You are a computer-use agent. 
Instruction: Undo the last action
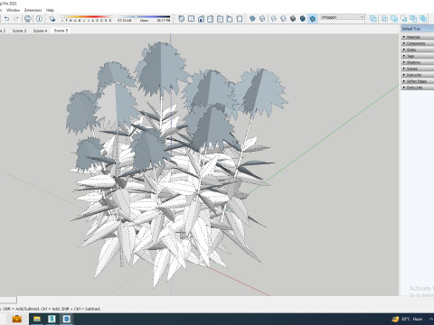click(6, 19)
